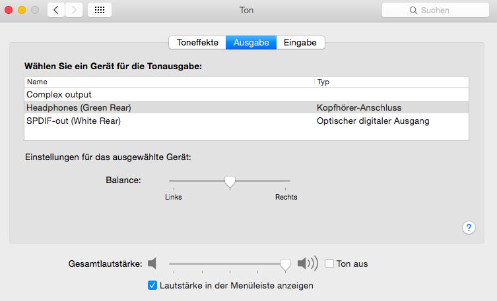This screenshot has height=301, width=497.
Task: Click the search magnifier icon
Action: [x=414, y=11]
